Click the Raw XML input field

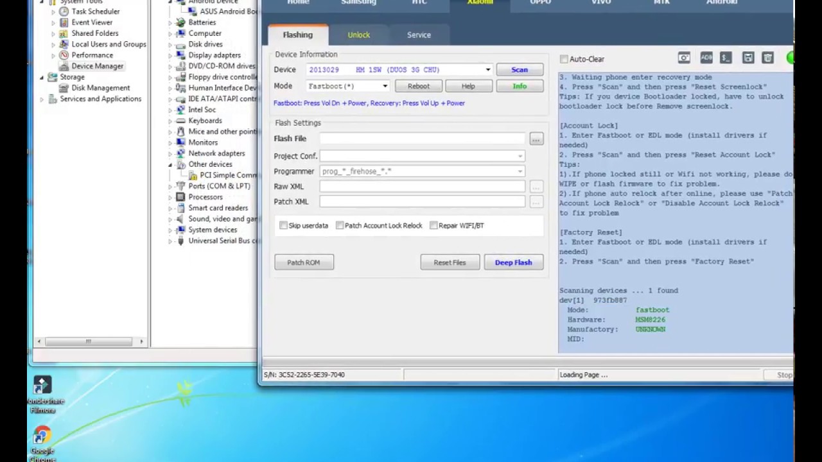point(422,186)
